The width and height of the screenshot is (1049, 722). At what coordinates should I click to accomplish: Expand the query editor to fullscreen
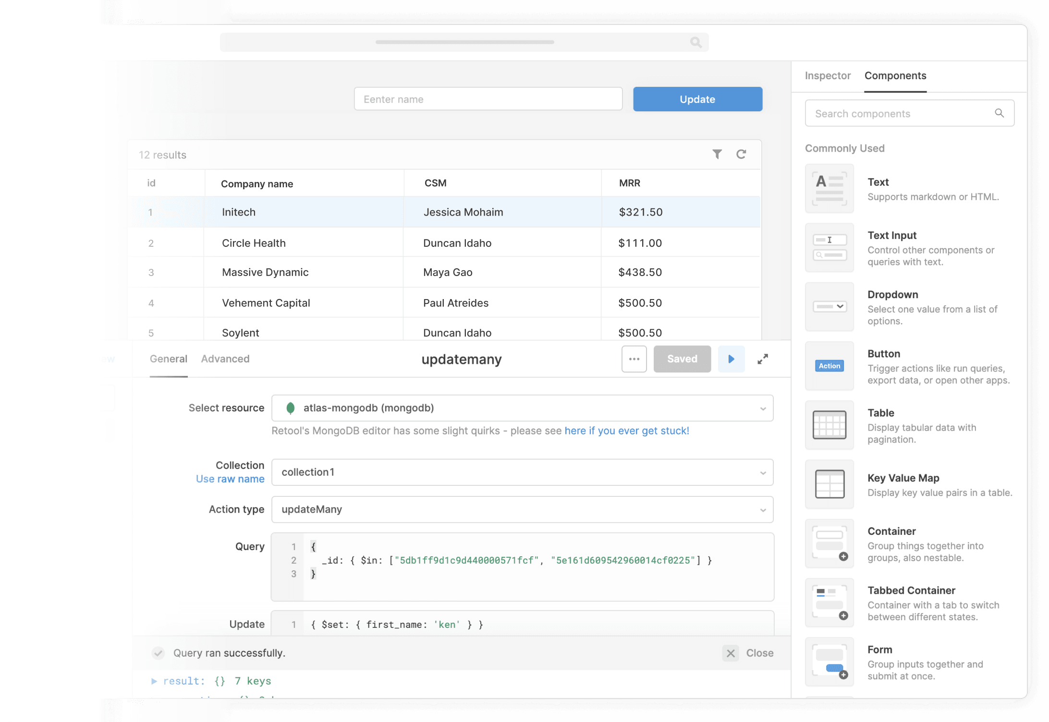763,359
